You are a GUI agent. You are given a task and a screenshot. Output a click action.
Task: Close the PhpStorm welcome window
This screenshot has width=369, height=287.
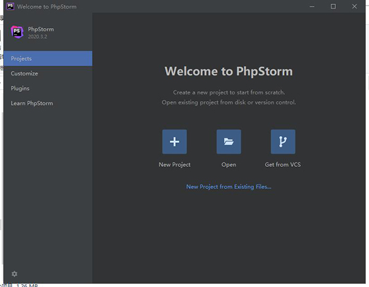355,6
